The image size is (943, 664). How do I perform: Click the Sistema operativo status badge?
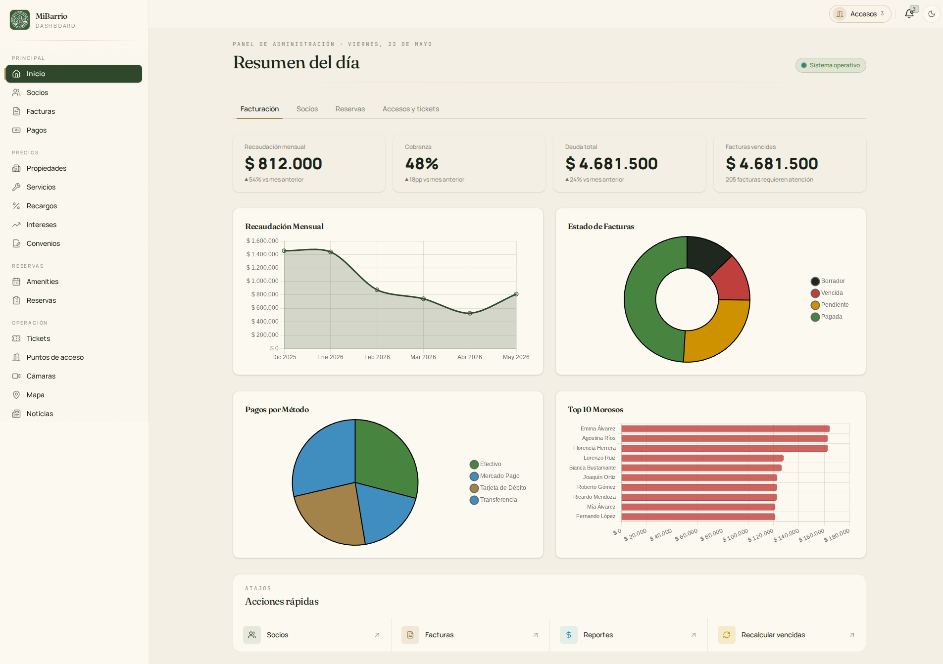(x=831, y=65)
